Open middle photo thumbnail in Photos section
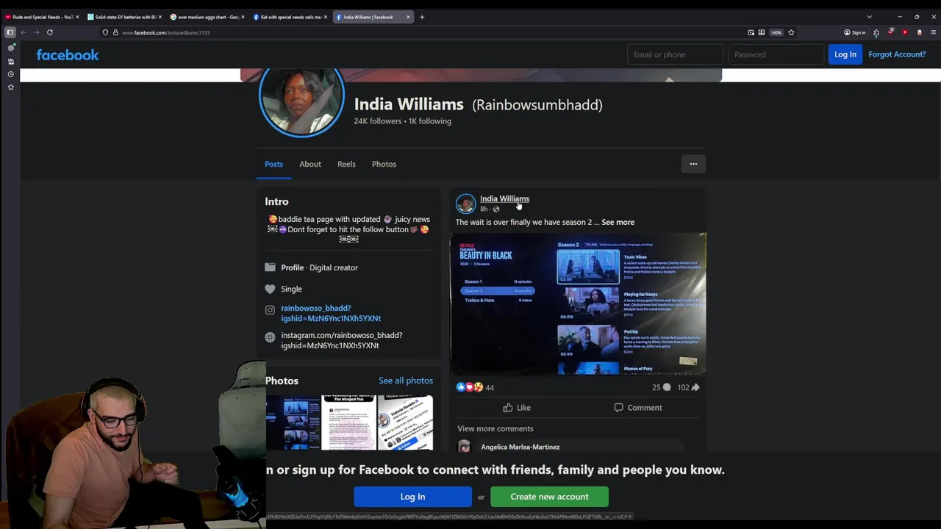The height and width of the screenshot is (529, 941). point(348,422)
